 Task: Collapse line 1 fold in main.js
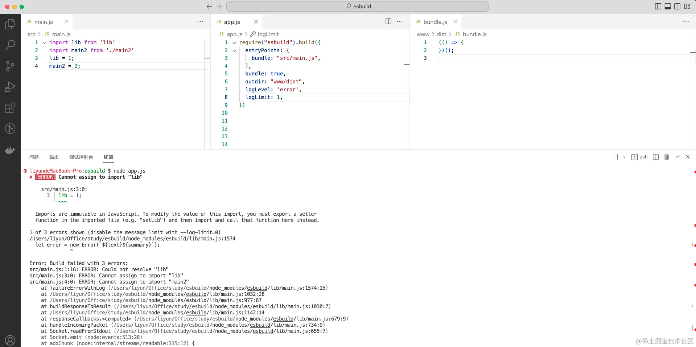tap(45, 42)
